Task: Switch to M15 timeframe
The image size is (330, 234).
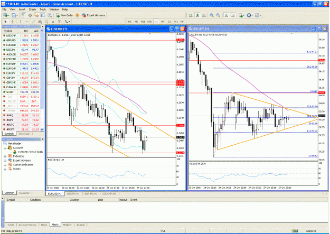Action: (x=143, y=22)
